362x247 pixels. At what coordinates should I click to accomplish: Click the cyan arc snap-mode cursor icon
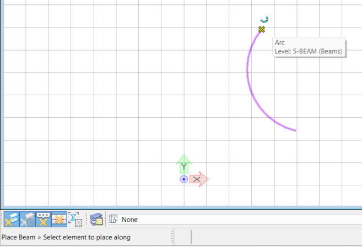pos(264,20)
